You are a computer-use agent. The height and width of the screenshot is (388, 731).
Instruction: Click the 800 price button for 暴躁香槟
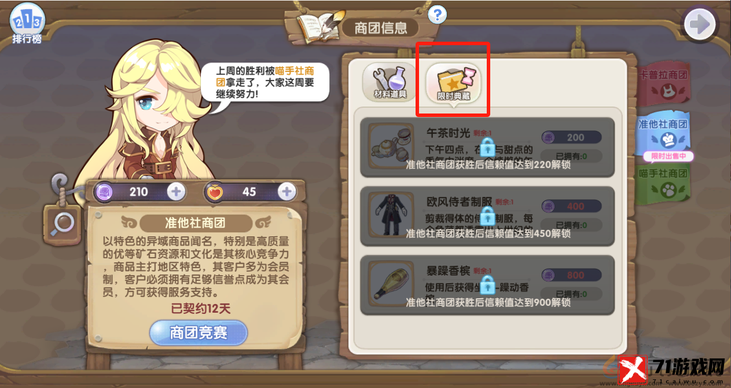tap(571, 275)
